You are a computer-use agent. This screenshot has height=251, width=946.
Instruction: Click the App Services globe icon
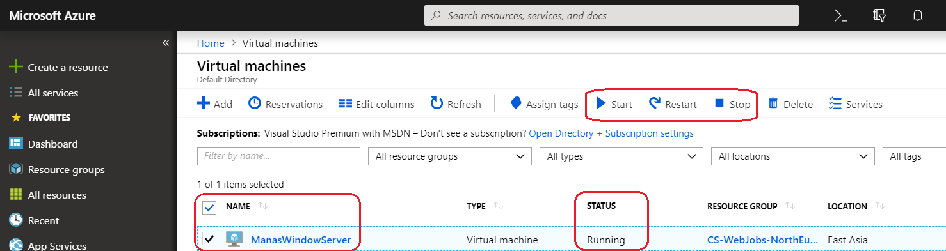pos(16,245)
